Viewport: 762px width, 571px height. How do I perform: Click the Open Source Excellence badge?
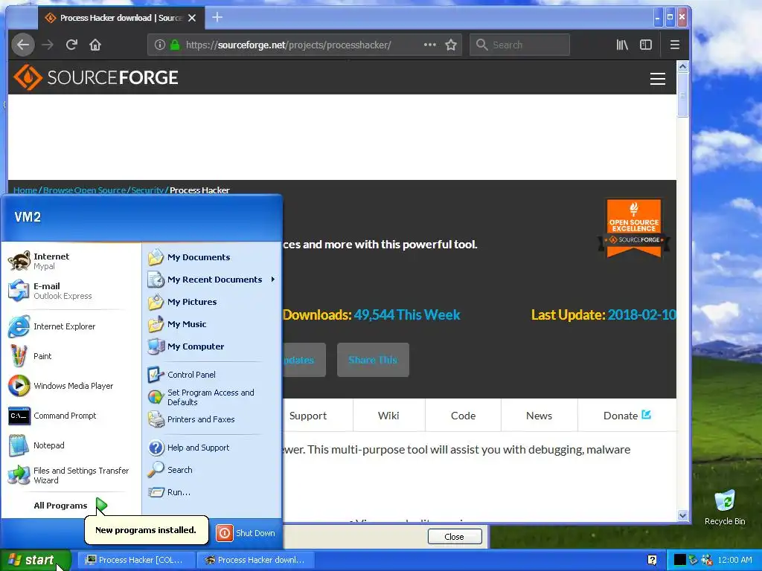pyautogui.click(x=634, y=228)
